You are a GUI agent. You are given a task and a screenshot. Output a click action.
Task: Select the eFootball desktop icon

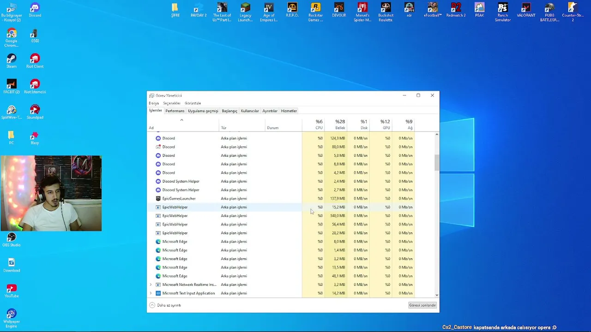click(x=433, y=10)
